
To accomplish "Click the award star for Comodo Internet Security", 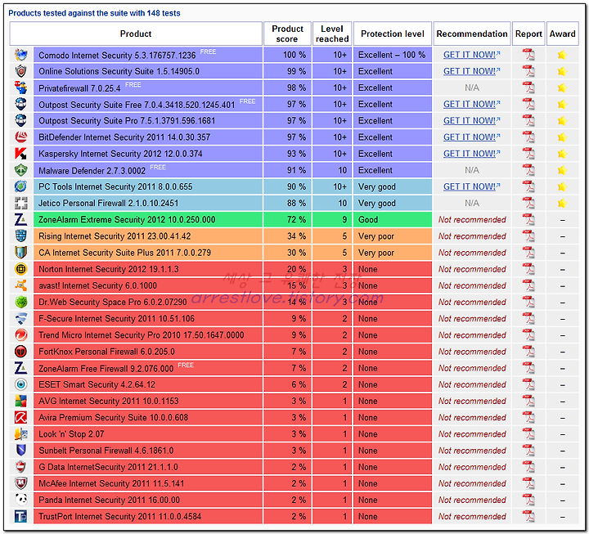I will pyautogui.click(x=562, y=55).
